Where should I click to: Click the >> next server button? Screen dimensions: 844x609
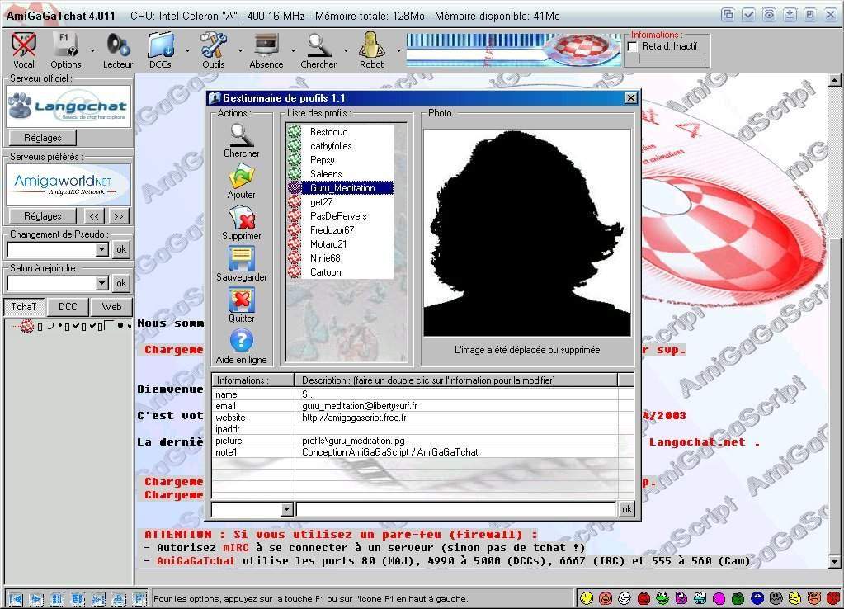[x=119, y=216]
